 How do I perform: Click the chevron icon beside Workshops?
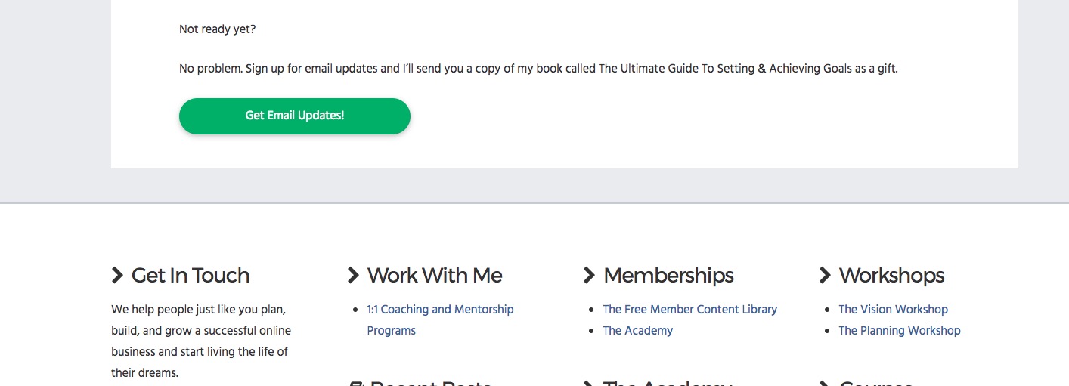[825, 276]
